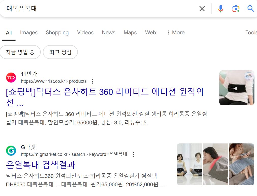Switch to the Shopping tab

pyautogui.click(x=57, y=32)
